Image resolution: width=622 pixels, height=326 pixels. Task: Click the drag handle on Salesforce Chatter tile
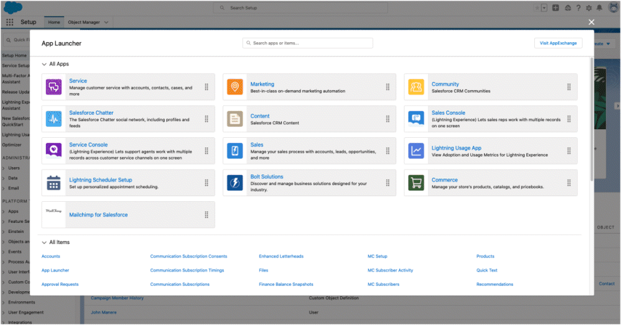coord(207,119)
